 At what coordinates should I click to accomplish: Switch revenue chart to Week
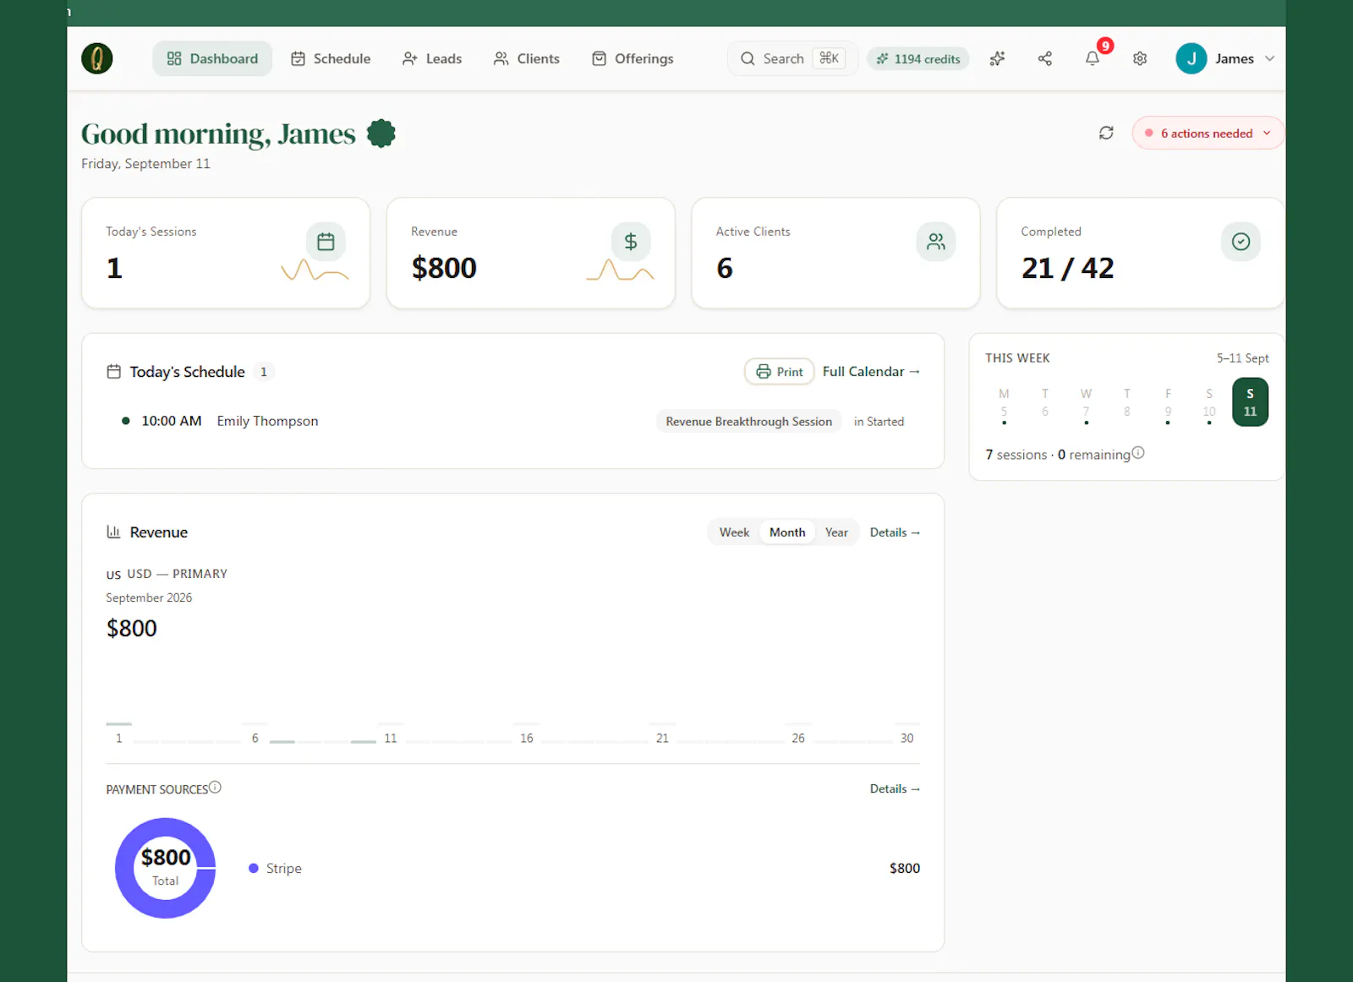coord(734,532)
